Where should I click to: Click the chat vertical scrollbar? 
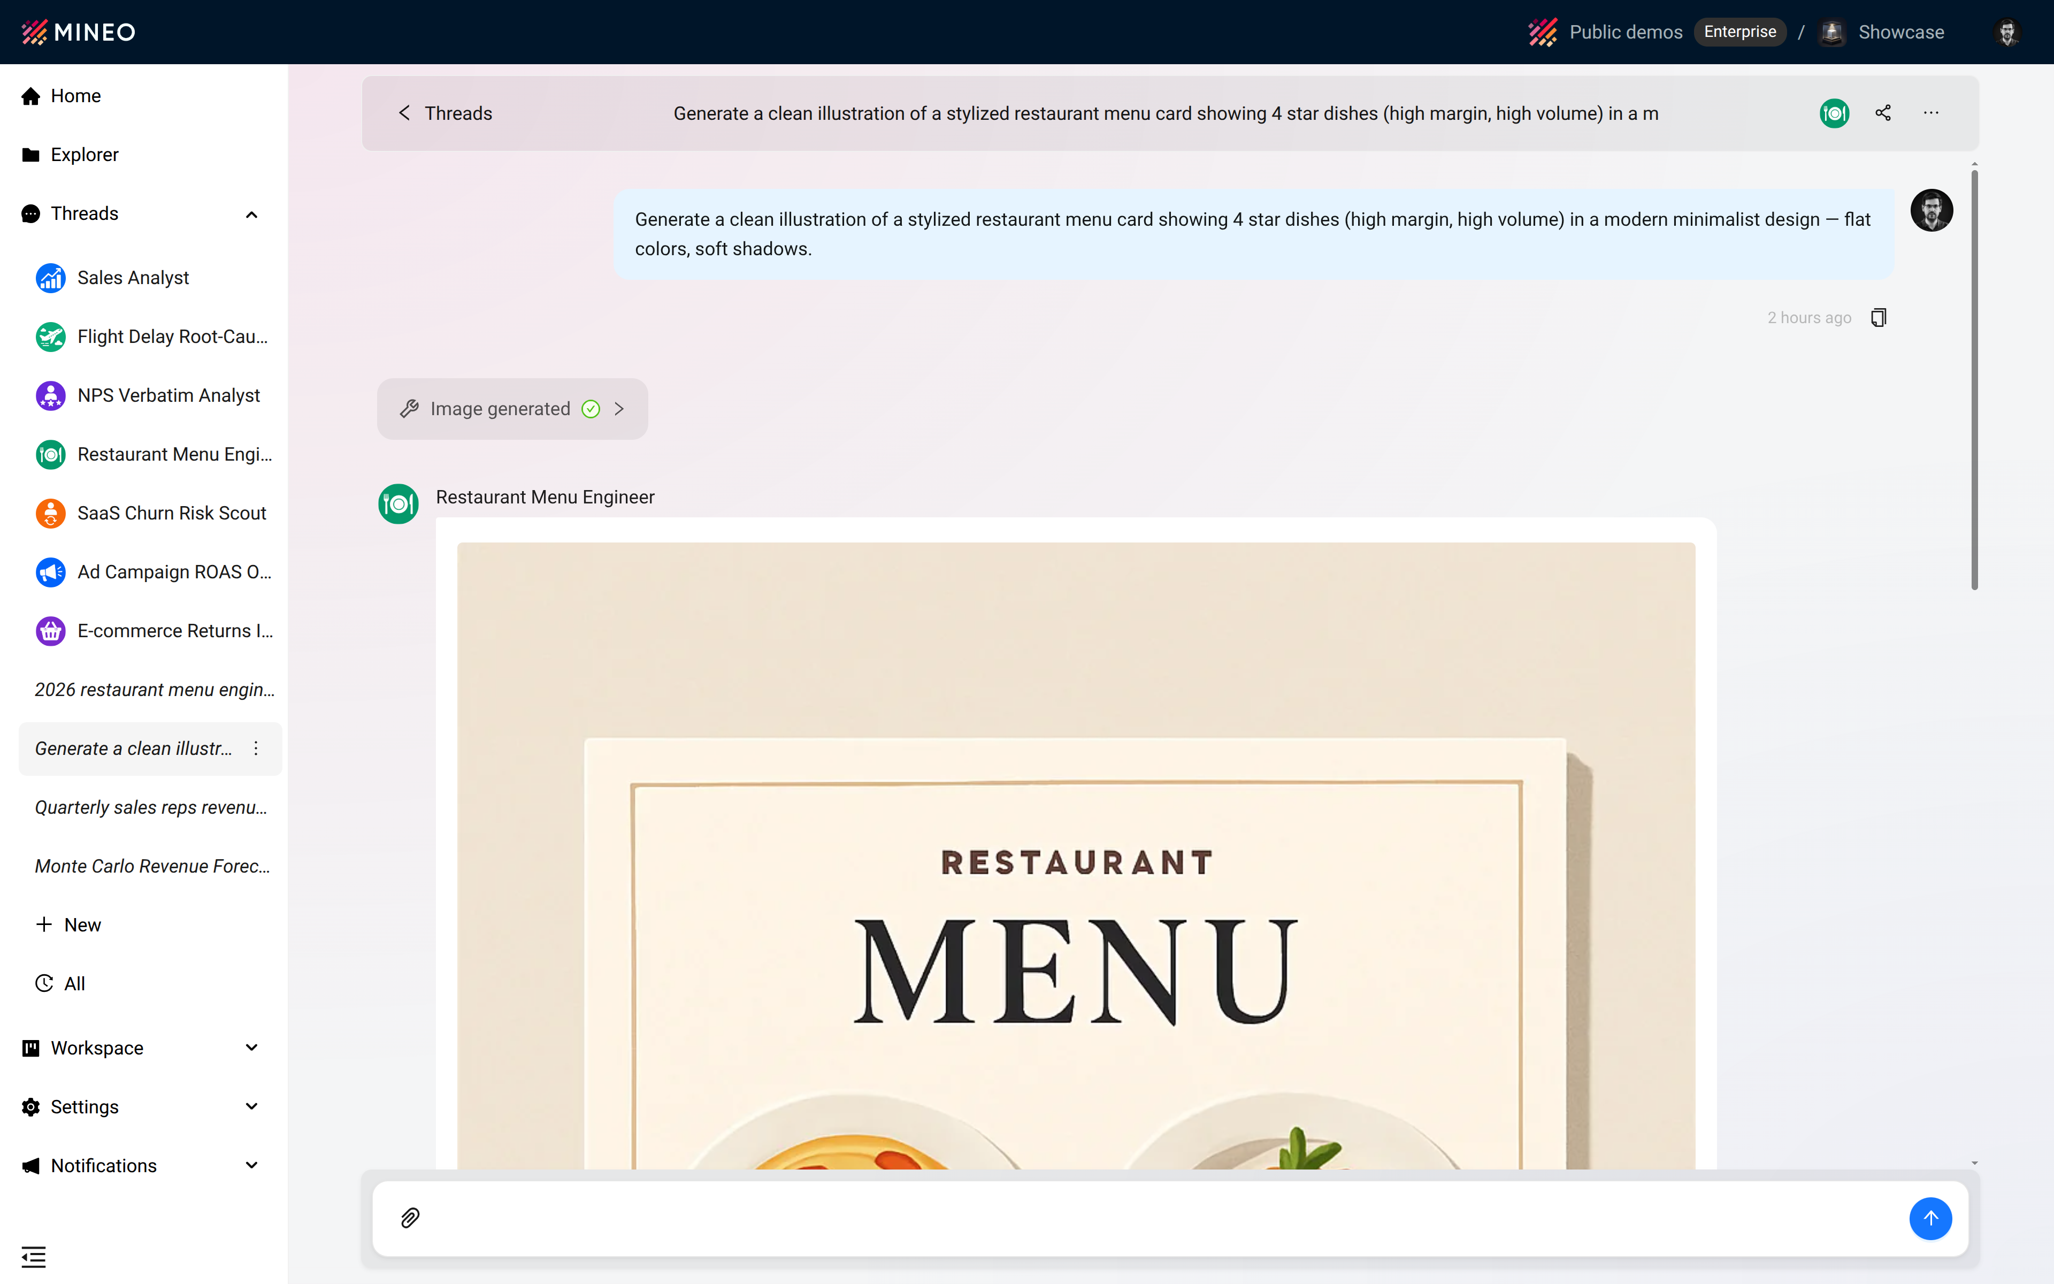coord(1974,380)
